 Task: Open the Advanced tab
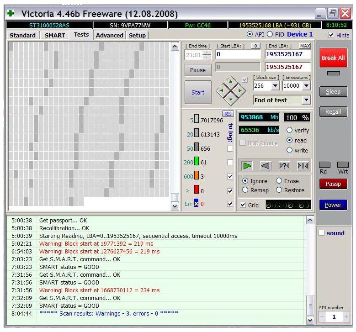pos(109,35)
